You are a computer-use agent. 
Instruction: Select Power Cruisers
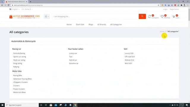coord(19,89)
